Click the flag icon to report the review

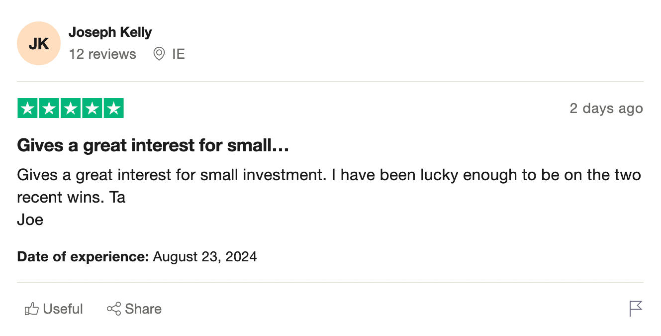tap(635, 309)
